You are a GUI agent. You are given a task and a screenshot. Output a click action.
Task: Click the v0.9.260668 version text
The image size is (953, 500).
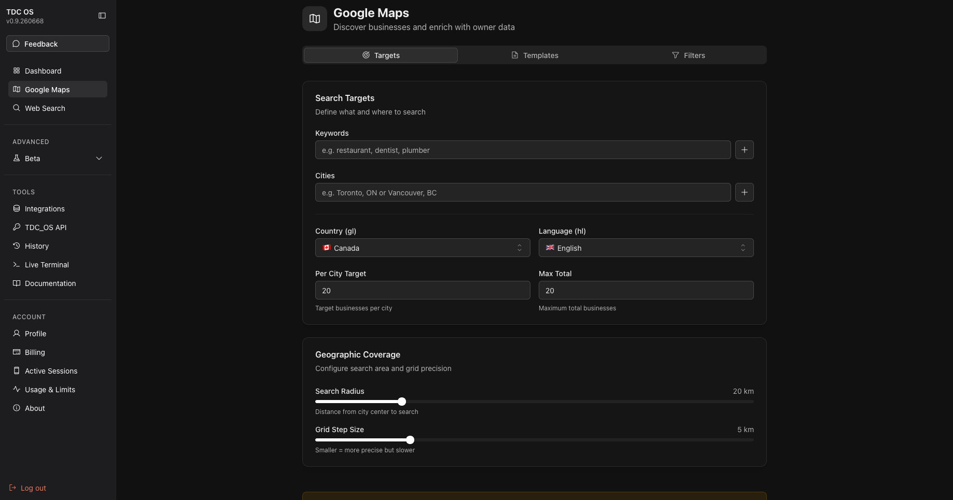pos(25,21)
